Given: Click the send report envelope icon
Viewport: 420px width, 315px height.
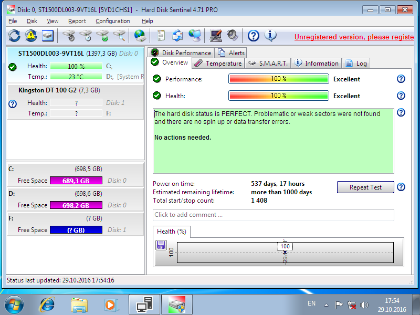Looking at the screenshot, I should 177,36.
